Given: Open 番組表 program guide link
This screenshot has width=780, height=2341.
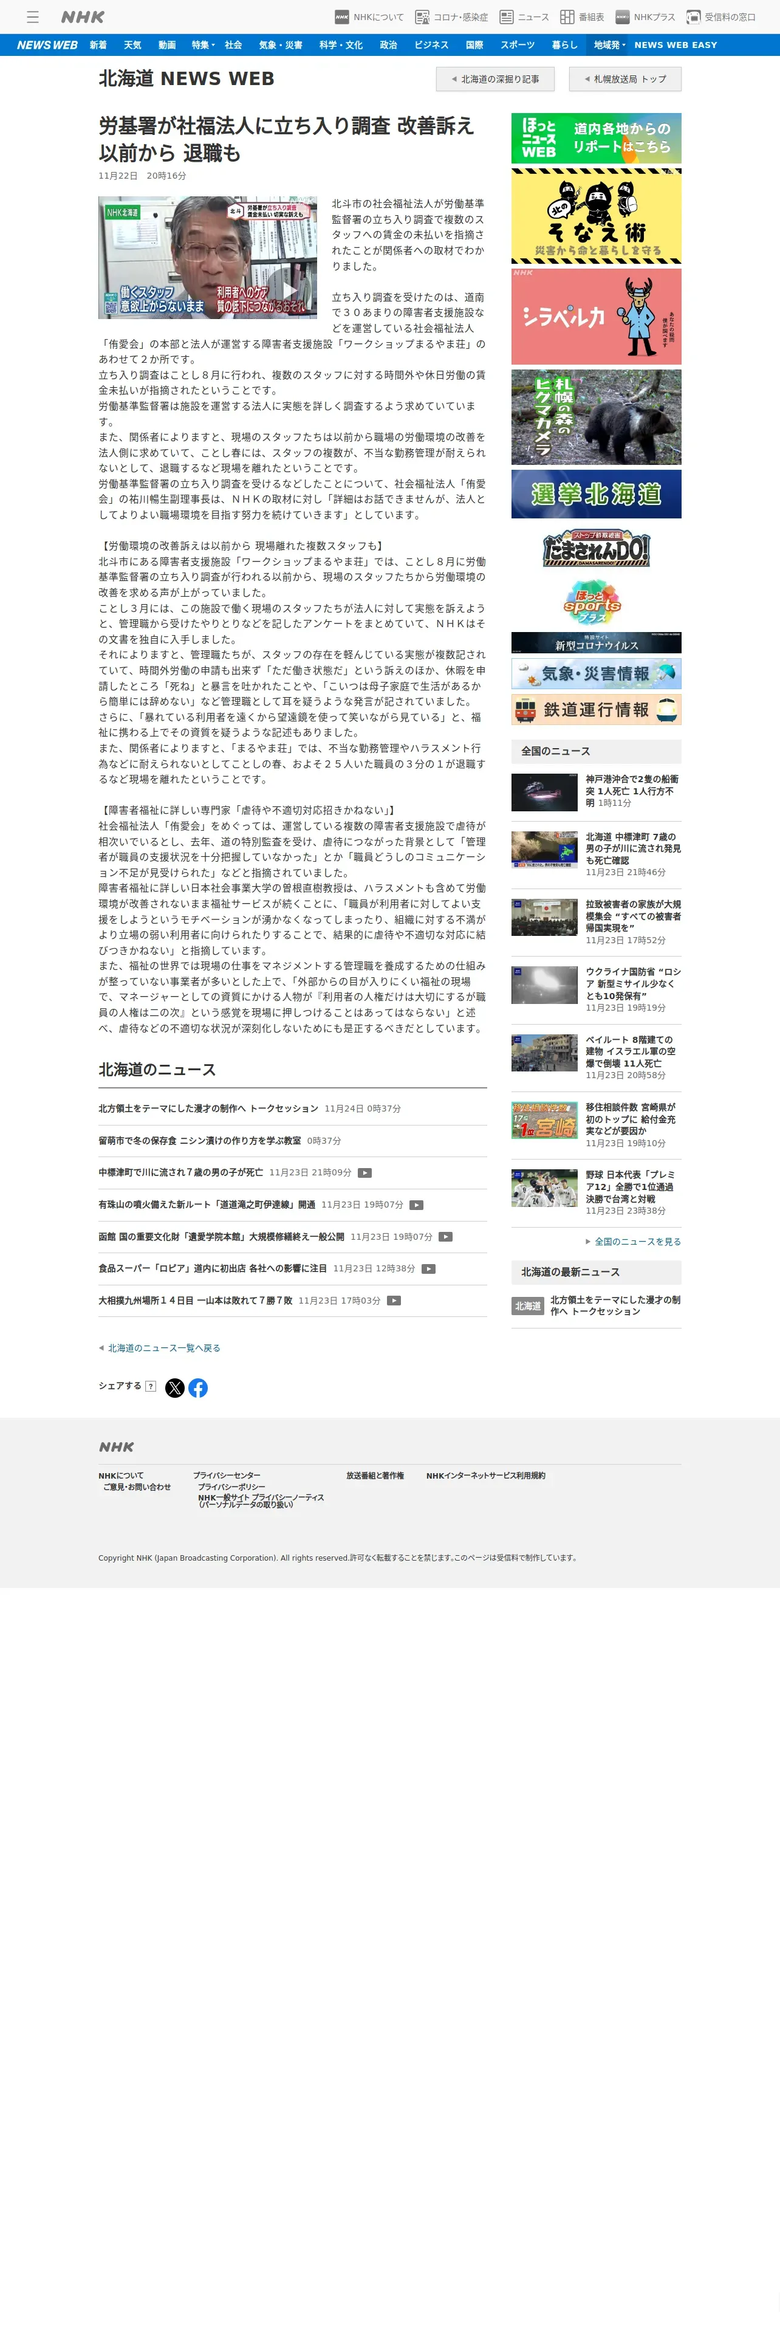Looking at the screenshot, I should [582, 16].
